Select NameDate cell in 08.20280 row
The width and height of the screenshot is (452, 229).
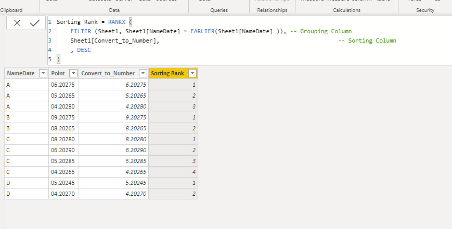tap(27, 139)
